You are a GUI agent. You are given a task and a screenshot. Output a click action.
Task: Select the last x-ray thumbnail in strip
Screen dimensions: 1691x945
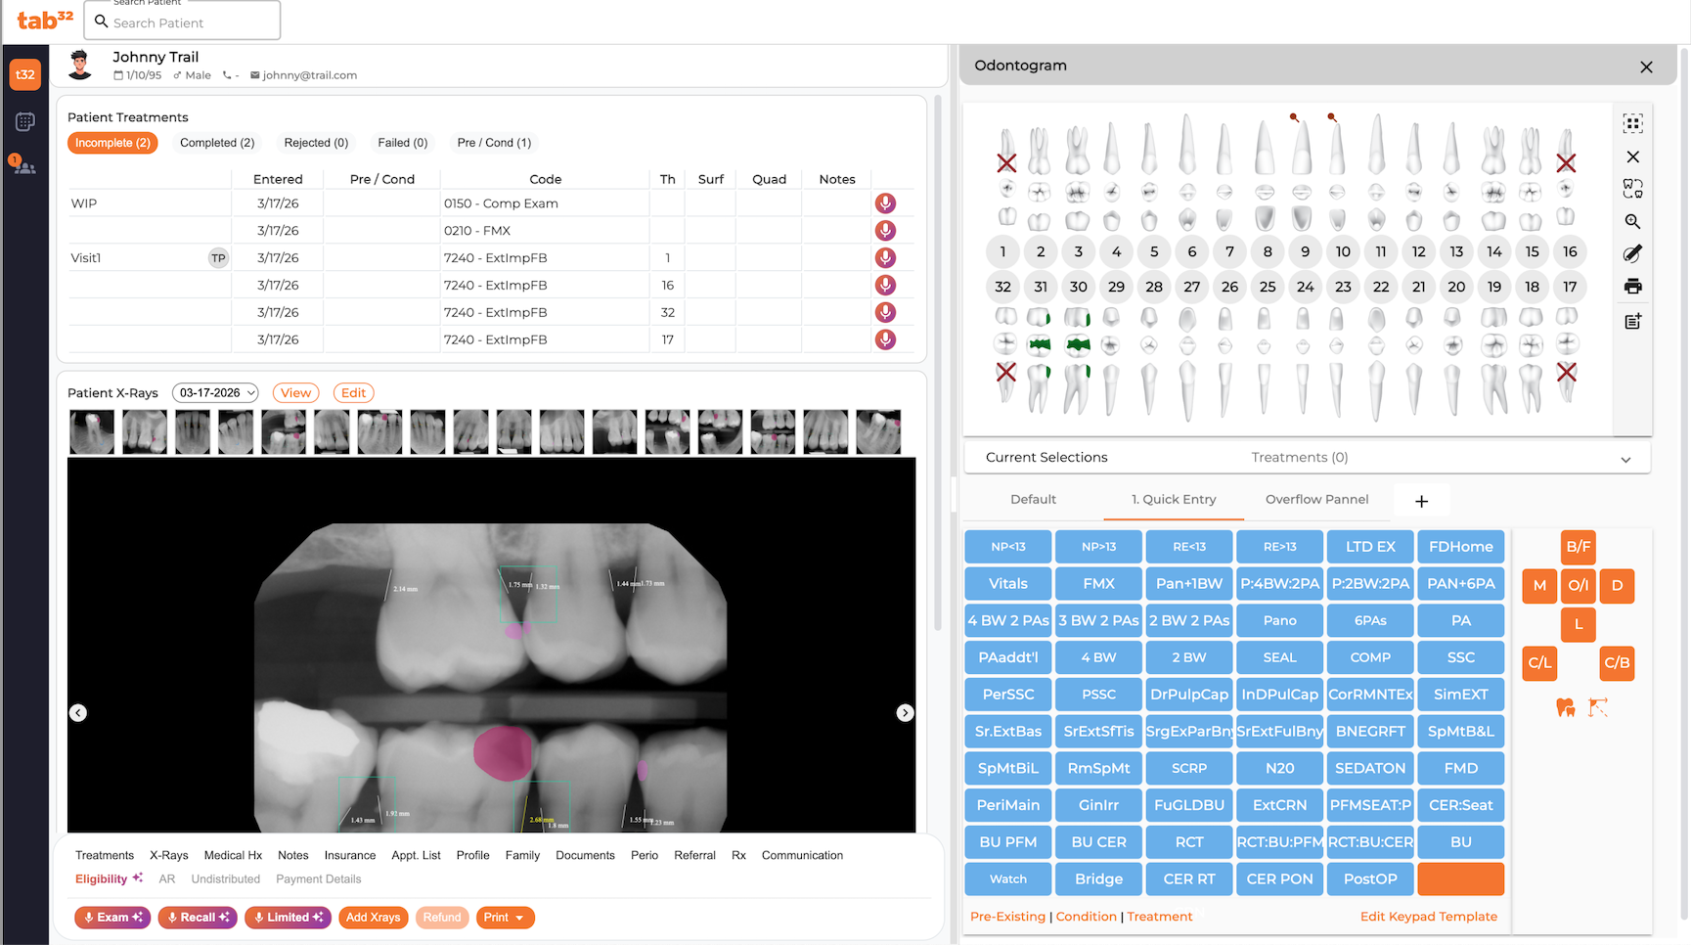click(x=878, y=431)
